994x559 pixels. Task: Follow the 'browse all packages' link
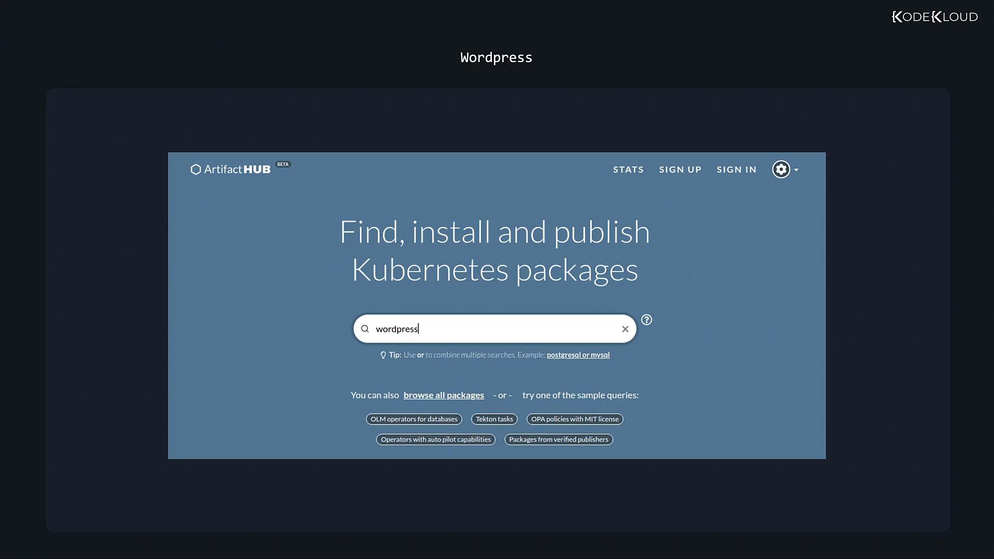click(444, 395)
